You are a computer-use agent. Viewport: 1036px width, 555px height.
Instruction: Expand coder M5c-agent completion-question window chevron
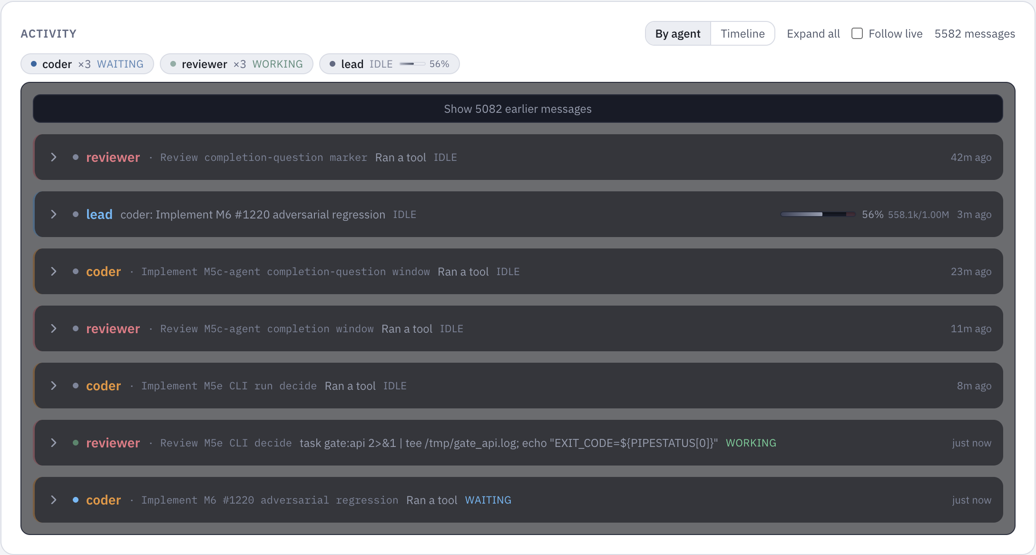pyautogui.click(x=54, y=271)
